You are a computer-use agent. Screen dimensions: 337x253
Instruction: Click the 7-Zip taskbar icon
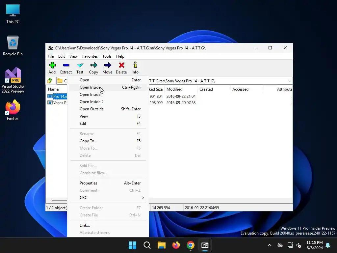205,245
